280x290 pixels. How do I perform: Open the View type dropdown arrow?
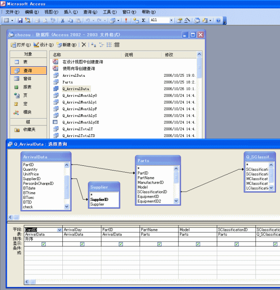(x=12, y=20)
